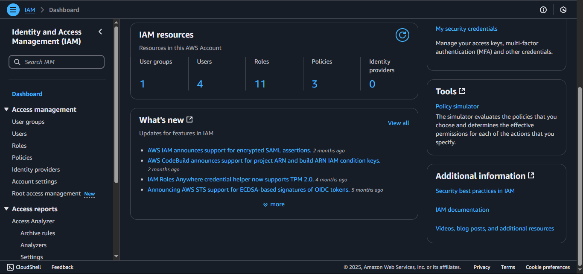Open Account settings in side navigation
Viewport: 583px width, 274px height.
(x=34, y=181)
